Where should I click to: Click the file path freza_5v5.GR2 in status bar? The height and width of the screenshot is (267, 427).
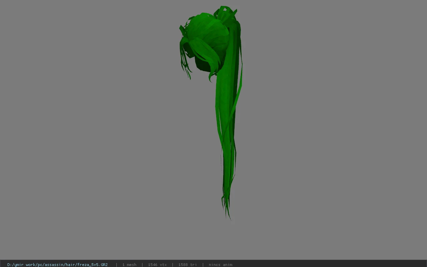point(57,265)
